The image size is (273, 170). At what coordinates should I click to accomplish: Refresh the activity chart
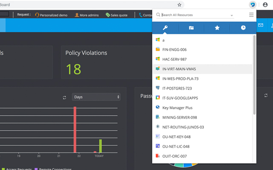(64, 98)
